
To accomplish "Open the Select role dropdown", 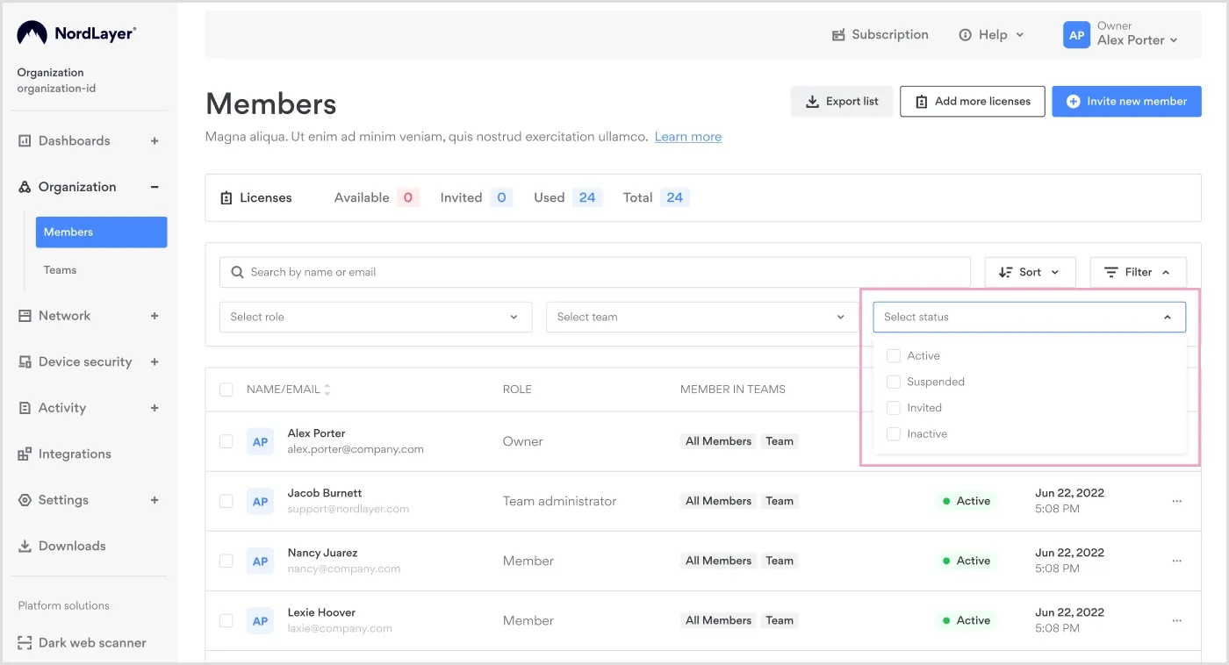I will click(375, 317).
